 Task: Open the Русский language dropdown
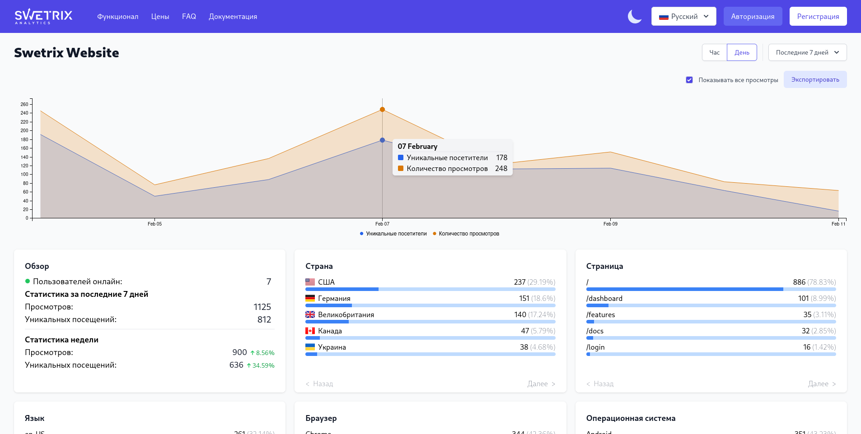click(684, 16)
